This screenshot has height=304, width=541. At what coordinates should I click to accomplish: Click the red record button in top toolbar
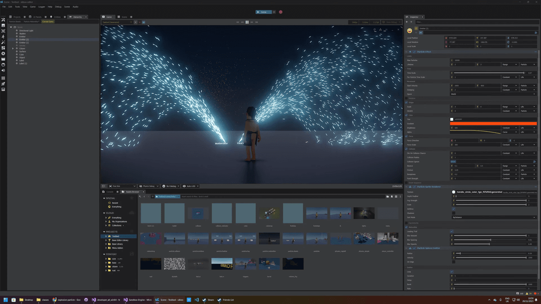coord(280,12)
